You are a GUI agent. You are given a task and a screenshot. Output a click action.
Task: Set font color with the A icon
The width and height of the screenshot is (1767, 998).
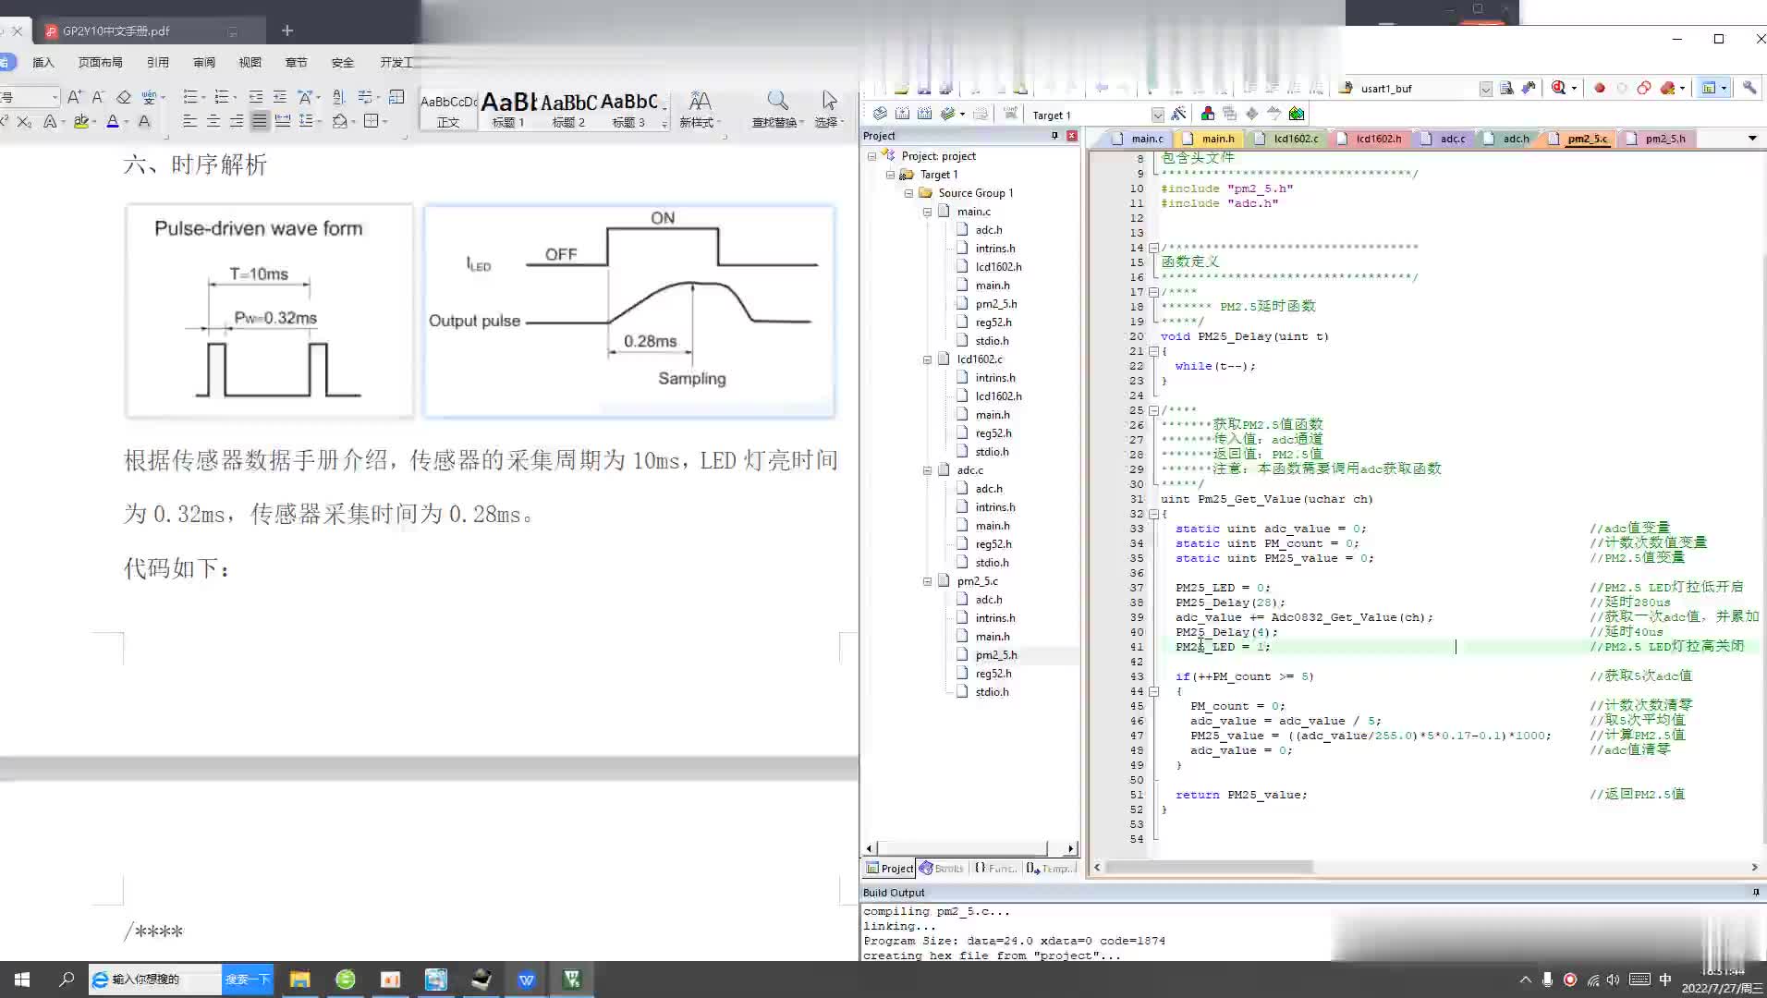pyautogui.click(x=112, y=122)
